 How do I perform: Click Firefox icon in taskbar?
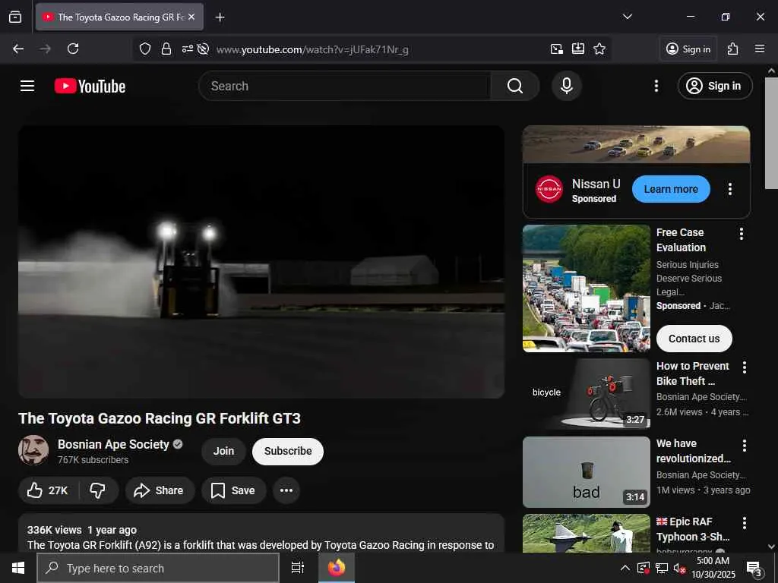point(337,568)
